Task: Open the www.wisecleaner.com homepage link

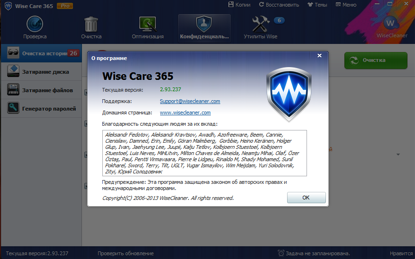Action: pyautogui.click(x=185, y=112)
